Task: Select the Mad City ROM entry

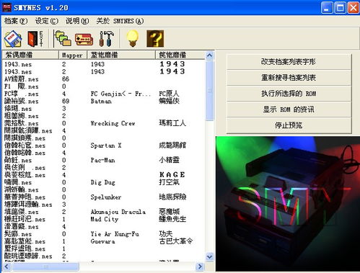Action: coord(103,219)
